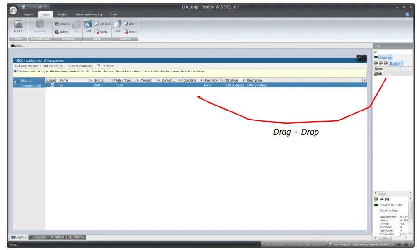Toggle the first channel type filter icon
Screen dimensions: 417x250
(376, 63)
